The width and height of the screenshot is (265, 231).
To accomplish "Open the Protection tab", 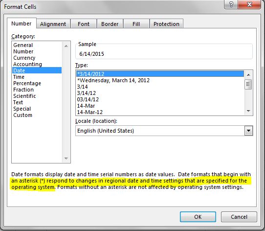I will tap(166, 24).
